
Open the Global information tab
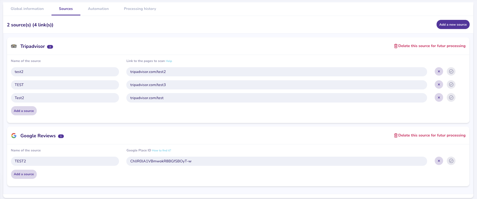click(x=27, y=9)
